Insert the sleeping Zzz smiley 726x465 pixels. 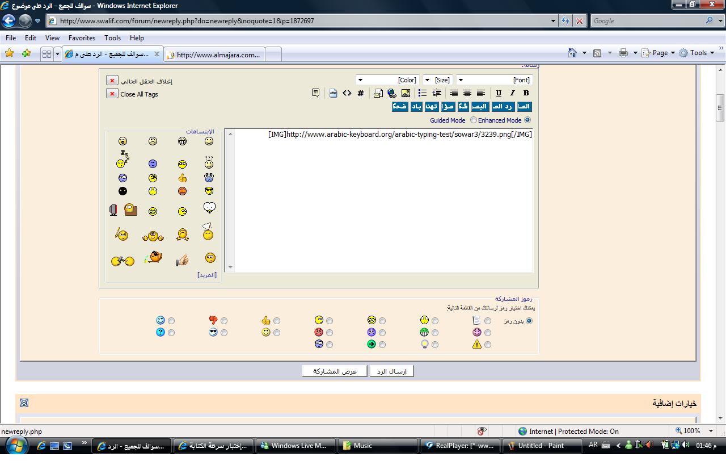[123, 160]
